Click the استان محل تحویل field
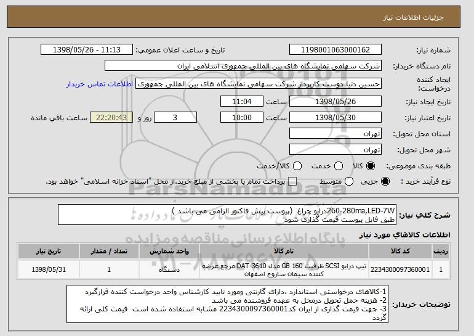 point(335,134)
